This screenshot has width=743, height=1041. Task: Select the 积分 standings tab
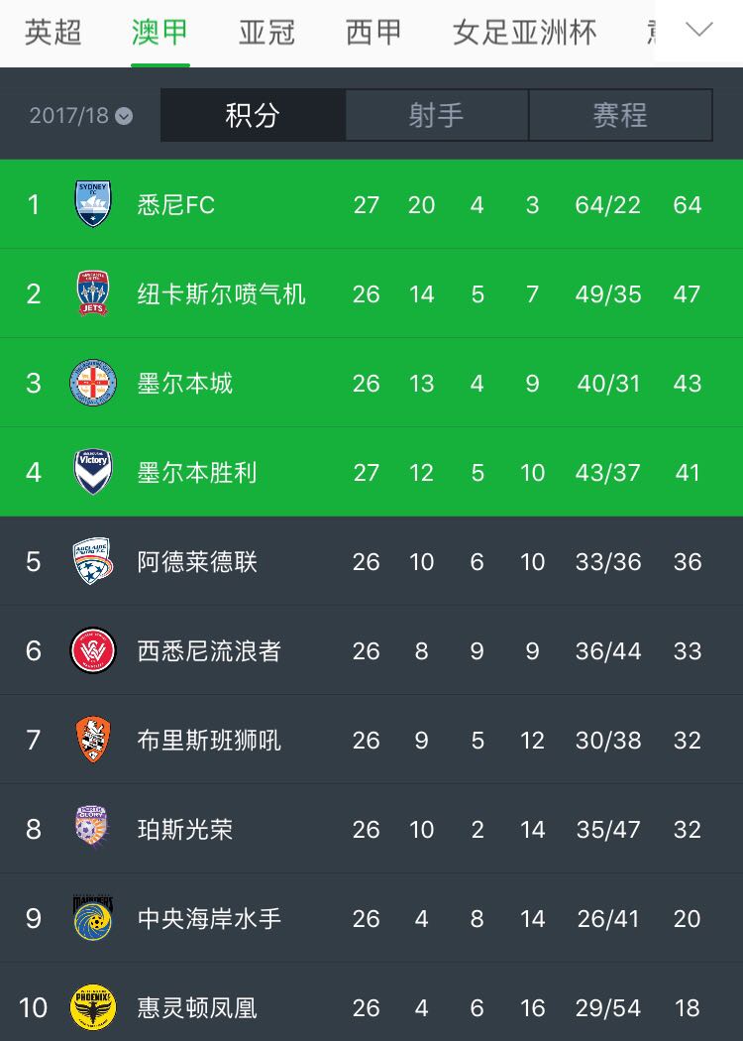coord(253,115)
